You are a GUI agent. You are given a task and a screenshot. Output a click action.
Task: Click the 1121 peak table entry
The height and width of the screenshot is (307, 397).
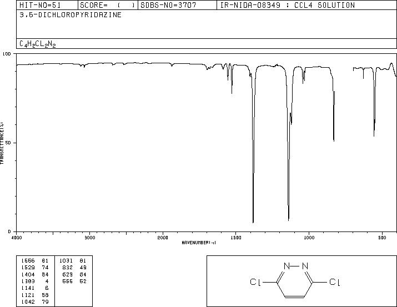pyautogui.click(x=28, y=295)
